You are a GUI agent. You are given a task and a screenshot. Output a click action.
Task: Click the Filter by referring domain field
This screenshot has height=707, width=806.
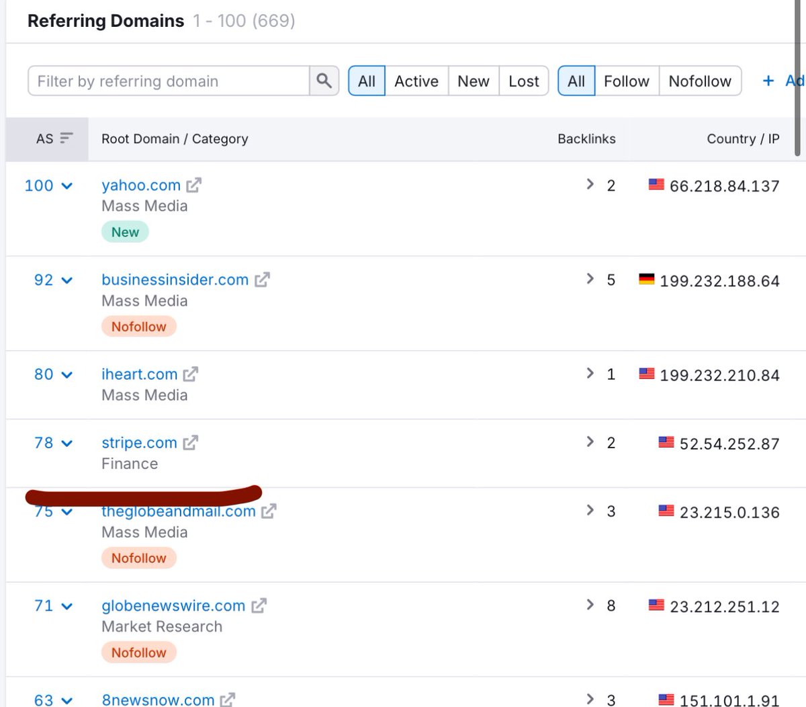point(169,81)
